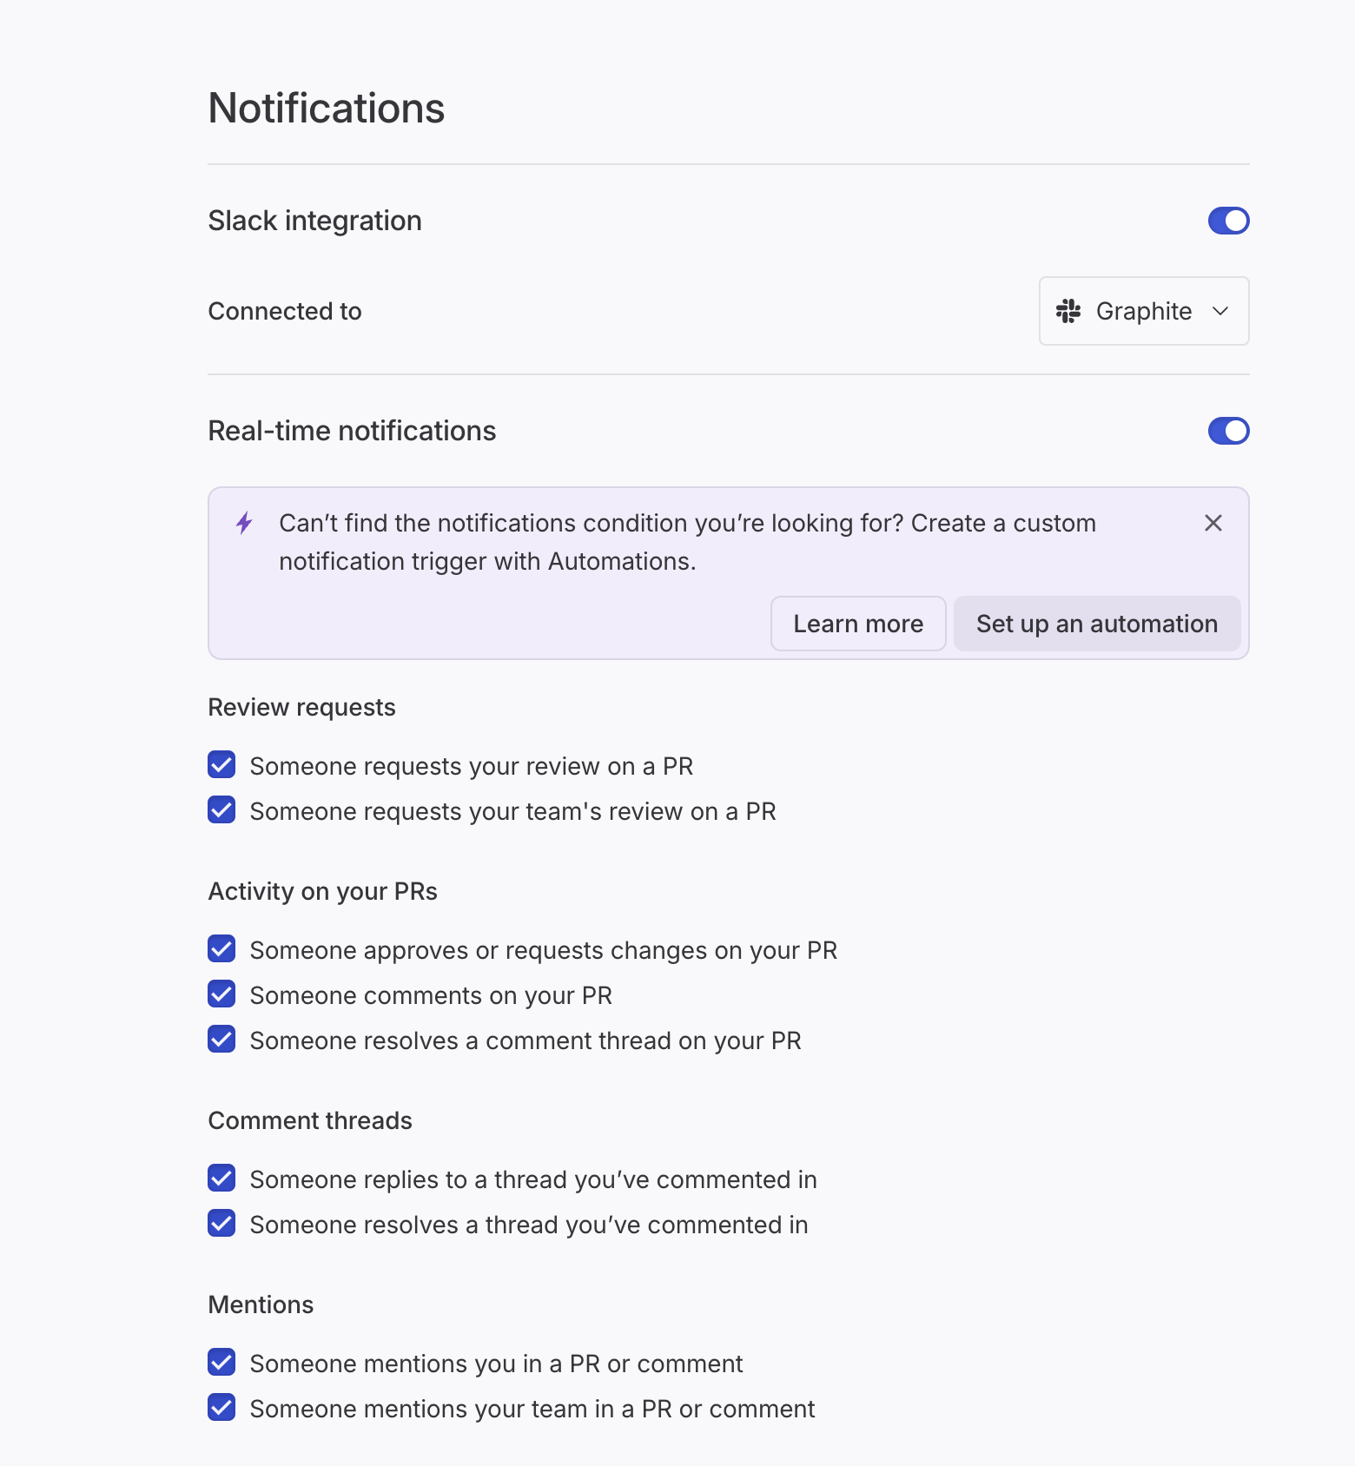1355x1466 pixels.
Task: Uncheck 'Someone requests your review on a PR'
Action: click(x=221, y=764)
